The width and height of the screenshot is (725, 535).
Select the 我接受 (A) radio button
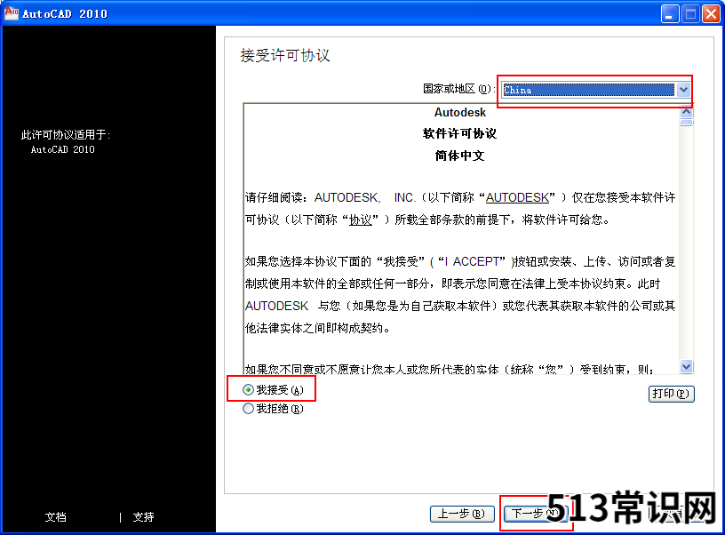point(248,390)
